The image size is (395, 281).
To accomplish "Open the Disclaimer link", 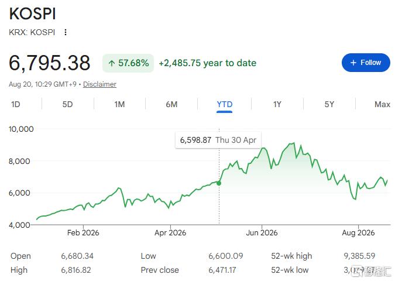I will 99,84.
